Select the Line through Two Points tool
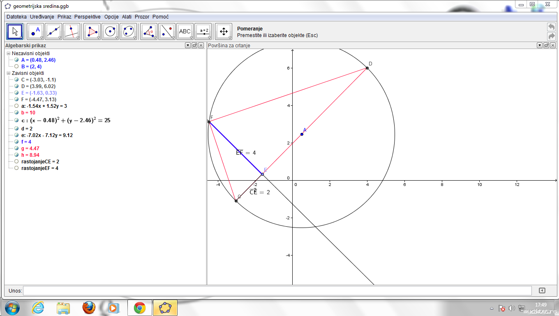 coord(53,31)
